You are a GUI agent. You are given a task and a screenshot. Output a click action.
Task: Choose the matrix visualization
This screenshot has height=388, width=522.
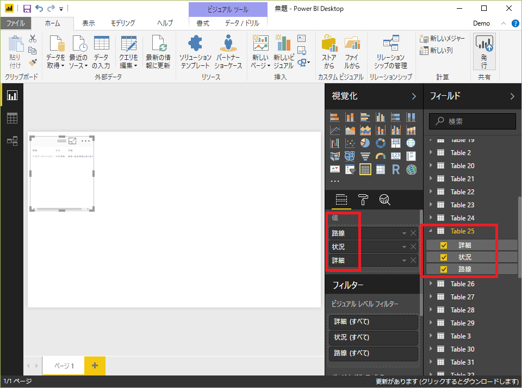tap(381, 170)
